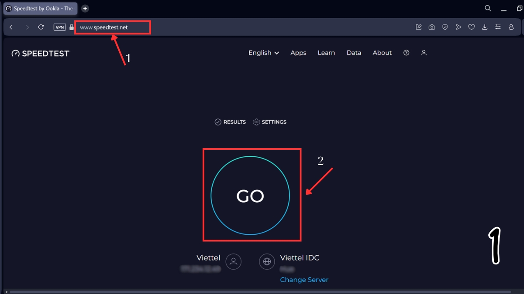Restore down the browser window

[520, 8]
